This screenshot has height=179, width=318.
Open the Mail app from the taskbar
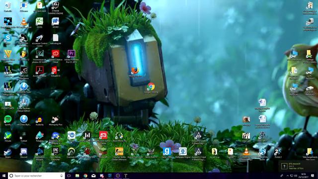coord(93,176)
